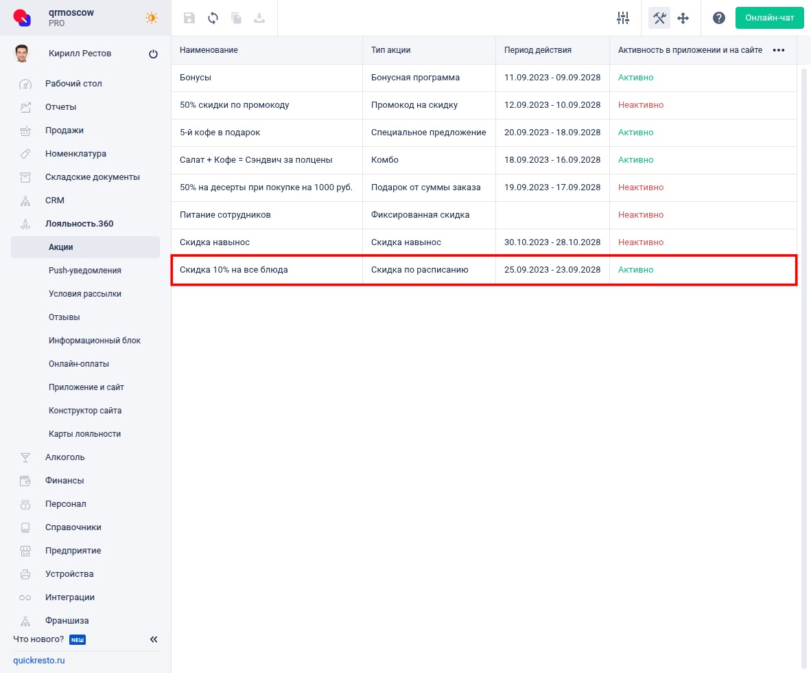811x673 pixels.
Task: Click the Save disk icon in toolbar
Action: click(189, 18)
